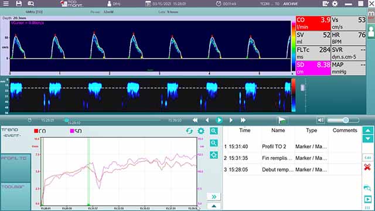Click the Type column header
This screenshot has width=375, height=211.
311,130
